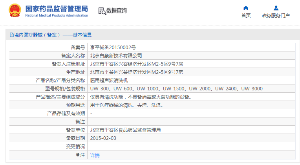Viewport: 300px width, 165px height.
Task: Select 北京市平谷区食品药品监督管理局 value
Action: tap(125, 130)
